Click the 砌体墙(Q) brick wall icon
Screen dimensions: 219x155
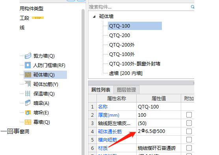pos(28,75)
